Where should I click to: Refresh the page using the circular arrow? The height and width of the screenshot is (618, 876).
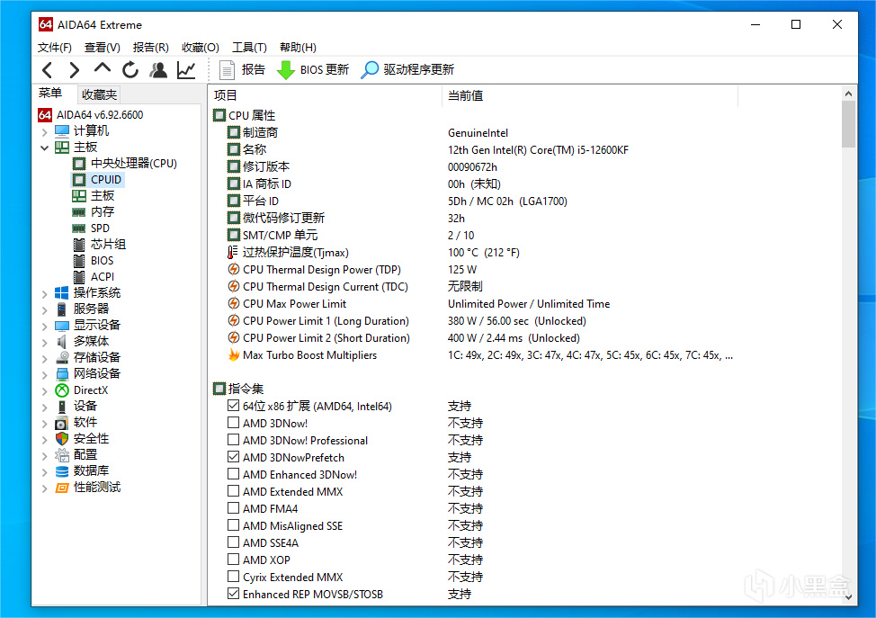point(130,70)
